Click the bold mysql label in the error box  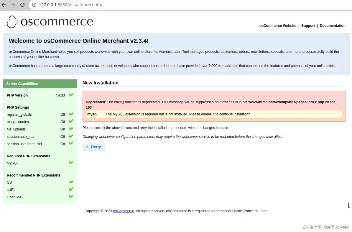point(92,114)
